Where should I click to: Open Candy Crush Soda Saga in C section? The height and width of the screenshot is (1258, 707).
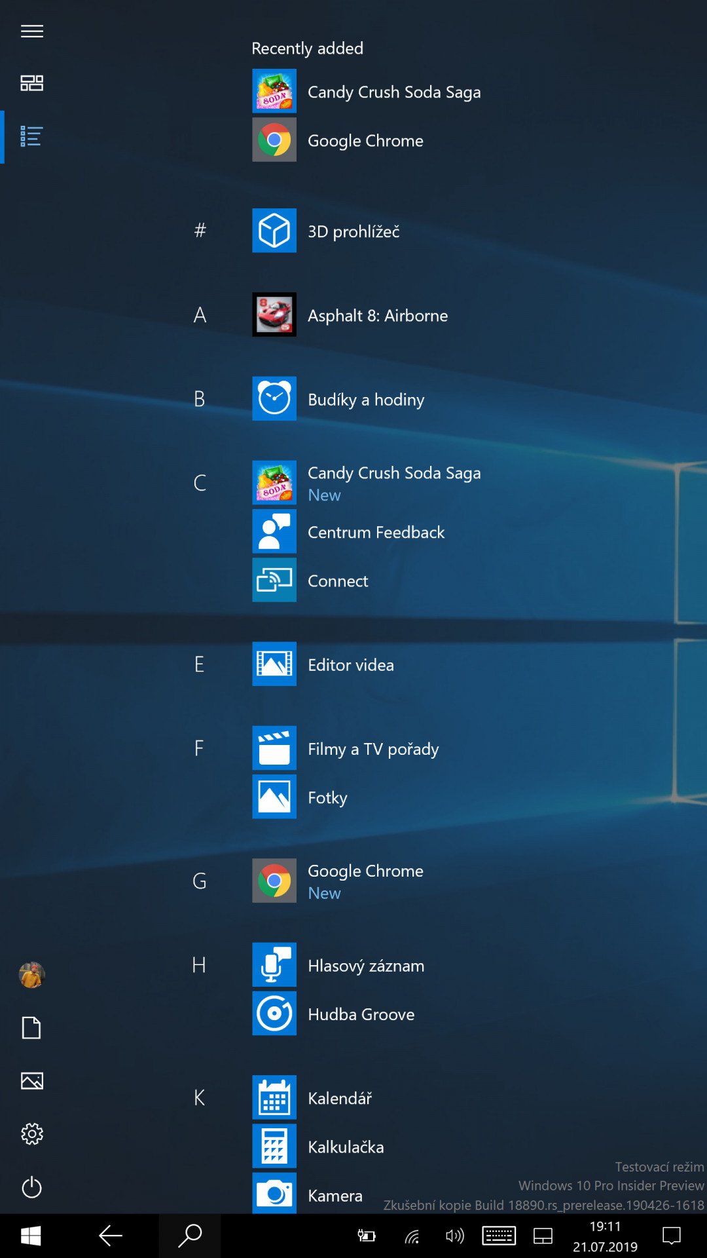click(367, 482)
